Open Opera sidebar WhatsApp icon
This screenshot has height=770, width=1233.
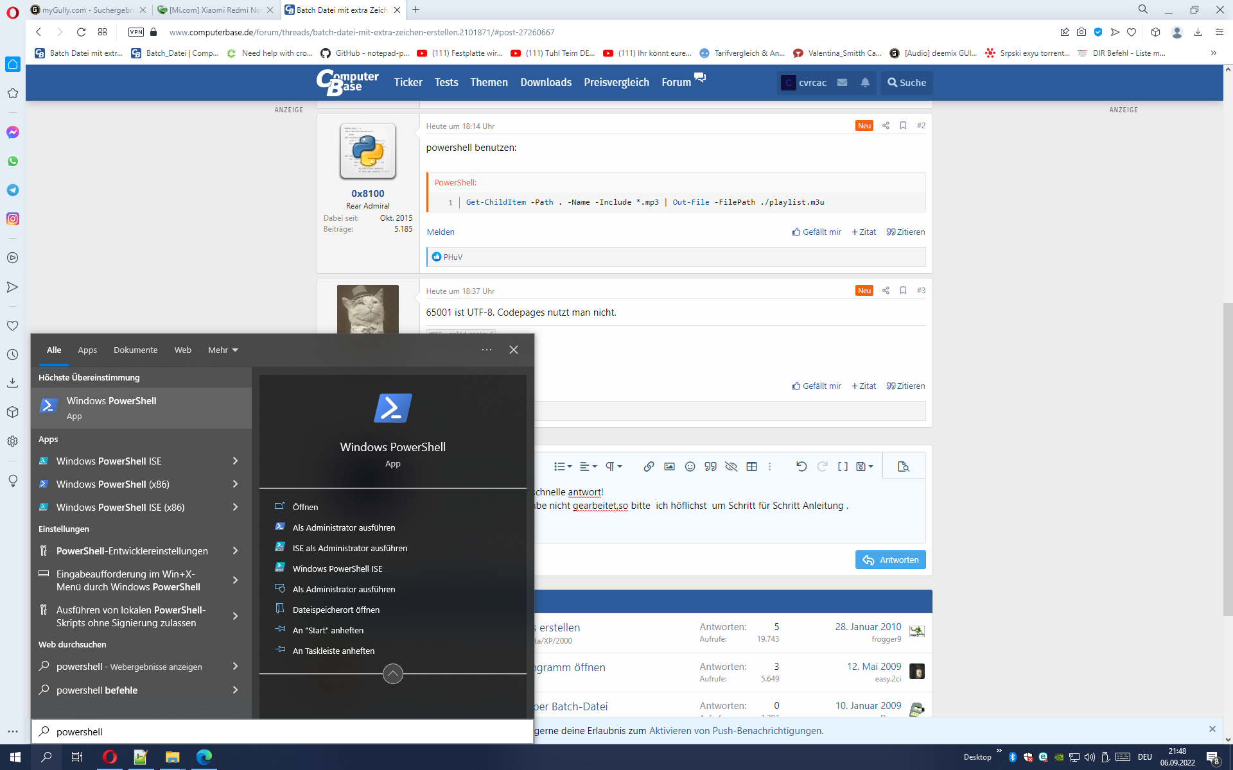pyautogui.click(x=13, y=161)
